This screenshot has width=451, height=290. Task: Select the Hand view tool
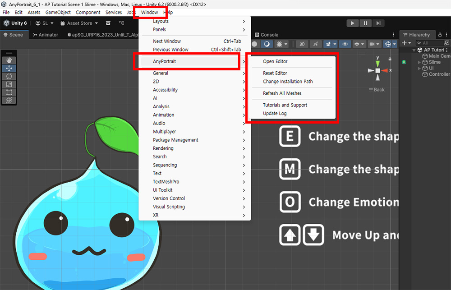point(9,60)
